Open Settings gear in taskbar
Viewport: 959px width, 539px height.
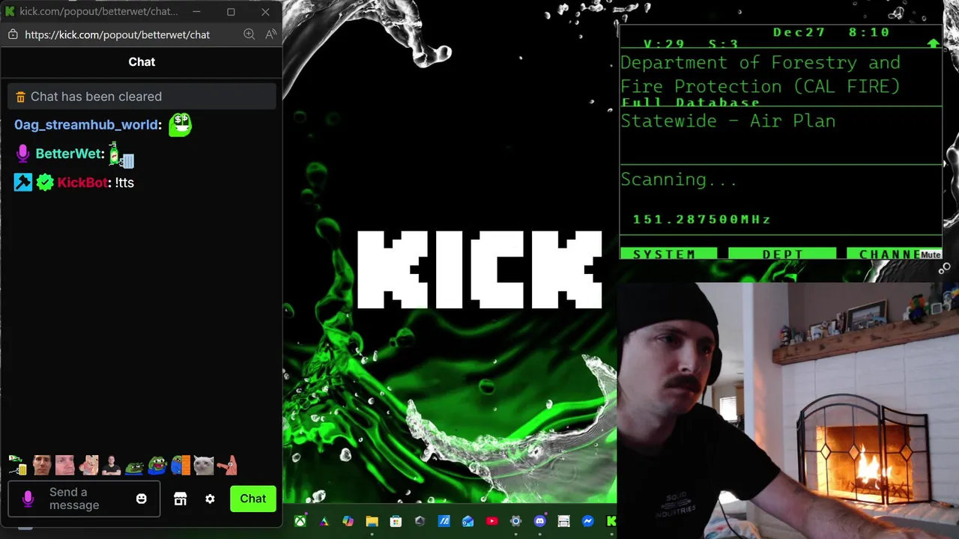pos(515,521)
